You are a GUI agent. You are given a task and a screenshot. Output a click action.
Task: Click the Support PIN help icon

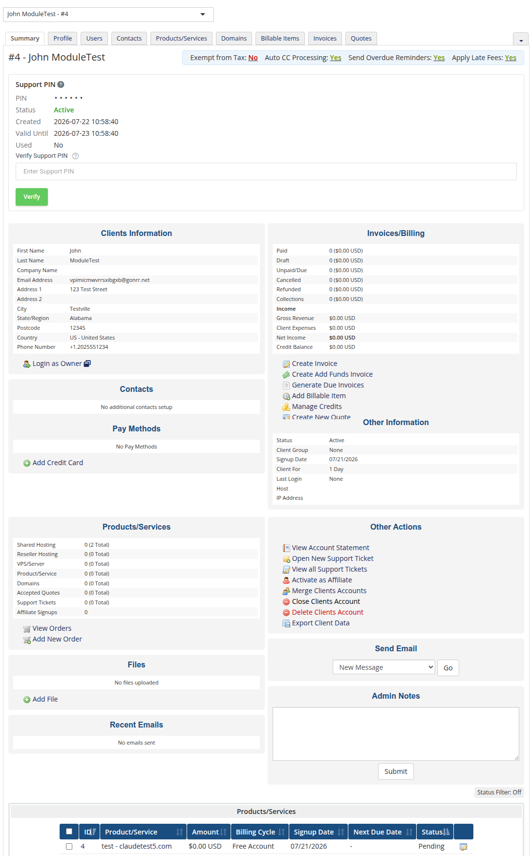tap(61, 85)
